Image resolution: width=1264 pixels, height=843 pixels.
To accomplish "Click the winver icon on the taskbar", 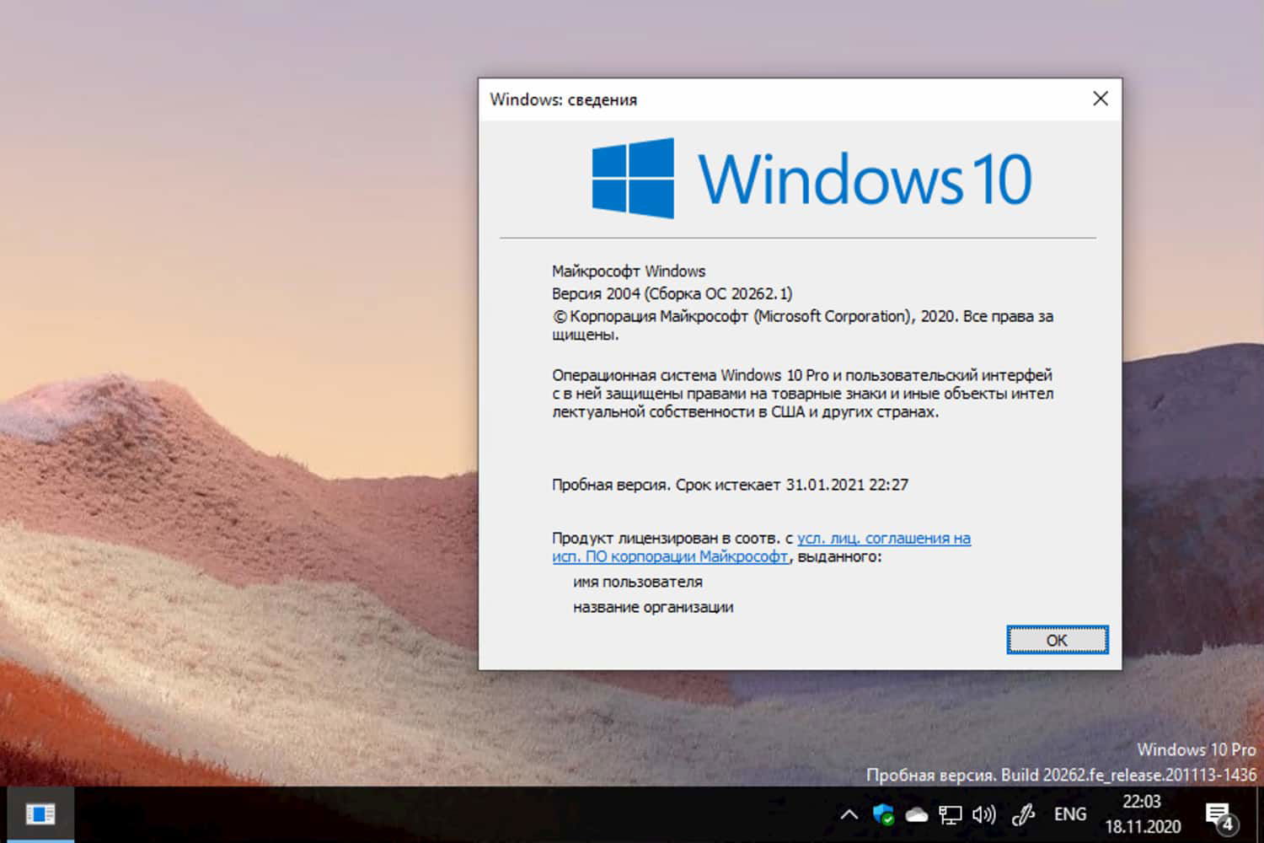I will [41, 814].
